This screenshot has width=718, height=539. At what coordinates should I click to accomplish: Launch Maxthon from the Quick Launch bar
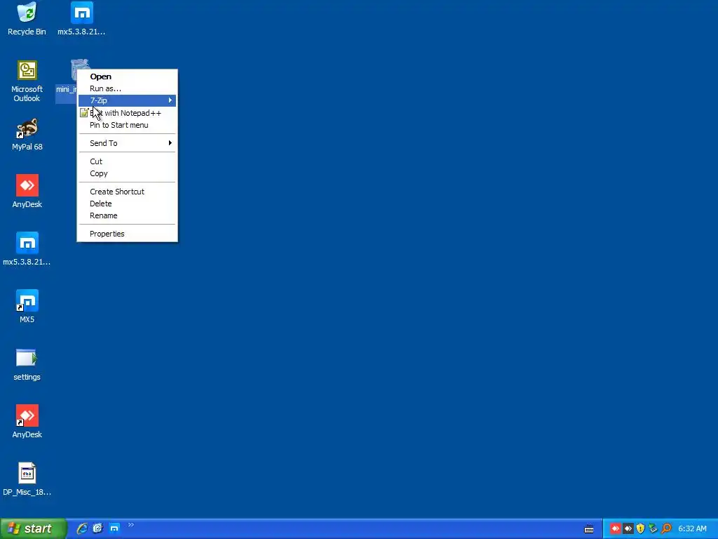[x=114, y=528]
